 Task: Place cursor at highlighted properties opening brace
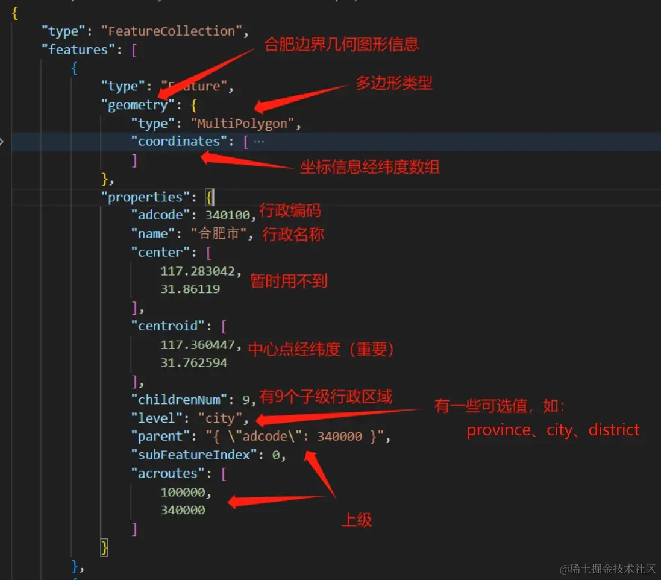210,197
